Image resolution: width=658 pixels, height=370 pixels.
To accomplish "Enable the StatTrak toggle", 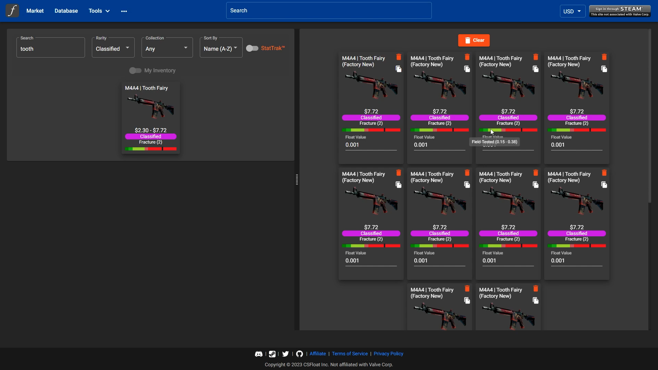I will click(x=252, y=48).
